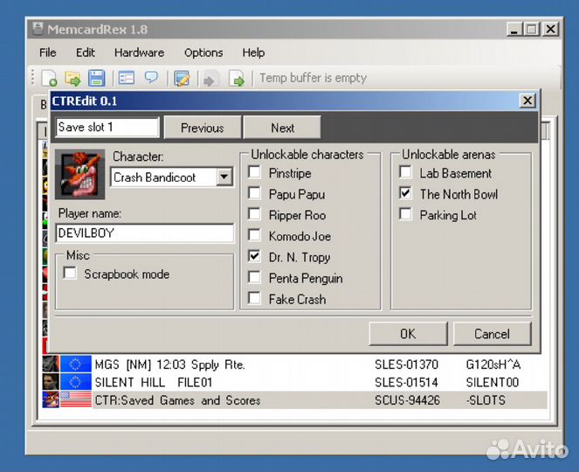Open the Edit menu

click(86, 52)
